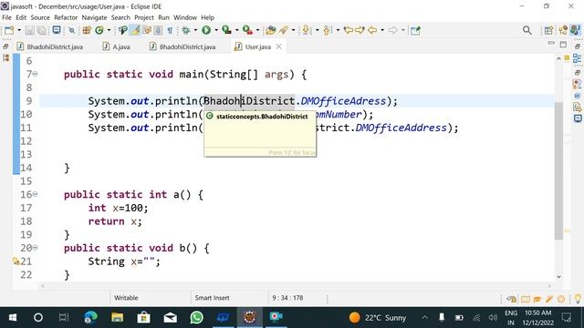The height and width of the screenshot is (328, 584).
Task: Click the Search flashlight toolbar icon
Action: click(284, 30)
